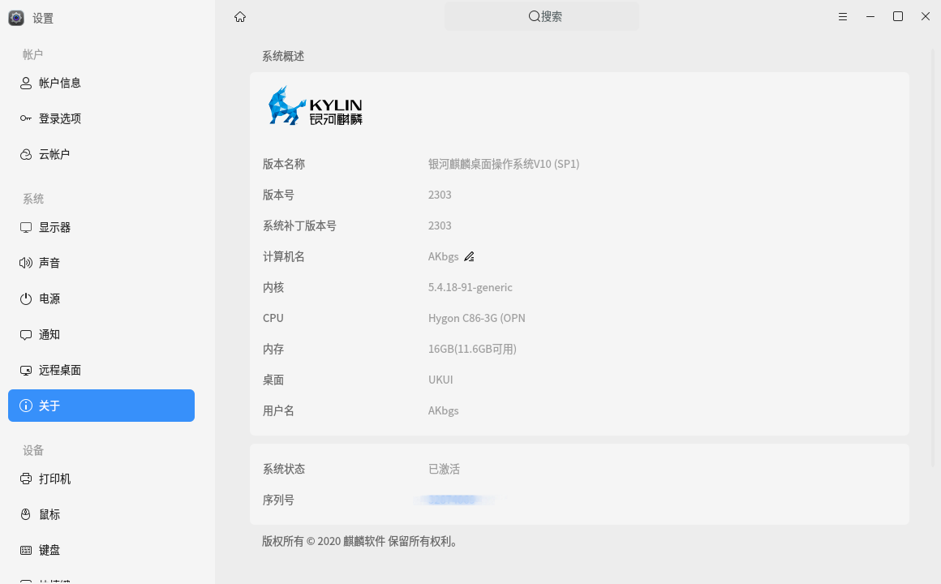Click the 系统补丁版本号 value 2303
Screen dimensions: 941x584
coord(440,225)
